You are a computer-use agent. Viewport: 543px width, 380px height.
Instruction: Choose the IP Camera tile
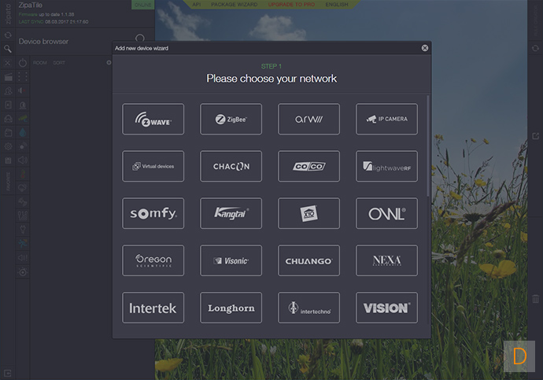(387, 119)
